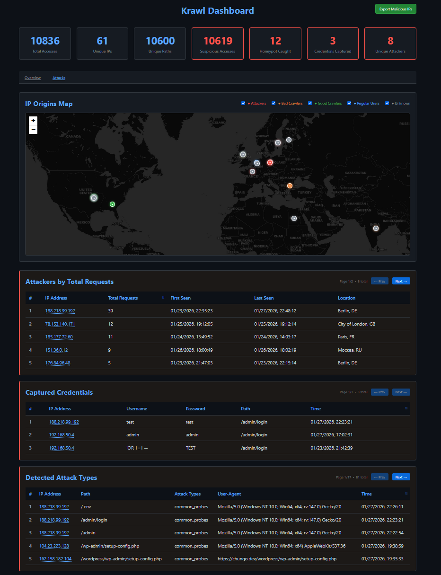
Task: Select the Overview tab
Action: click(32, 78)
